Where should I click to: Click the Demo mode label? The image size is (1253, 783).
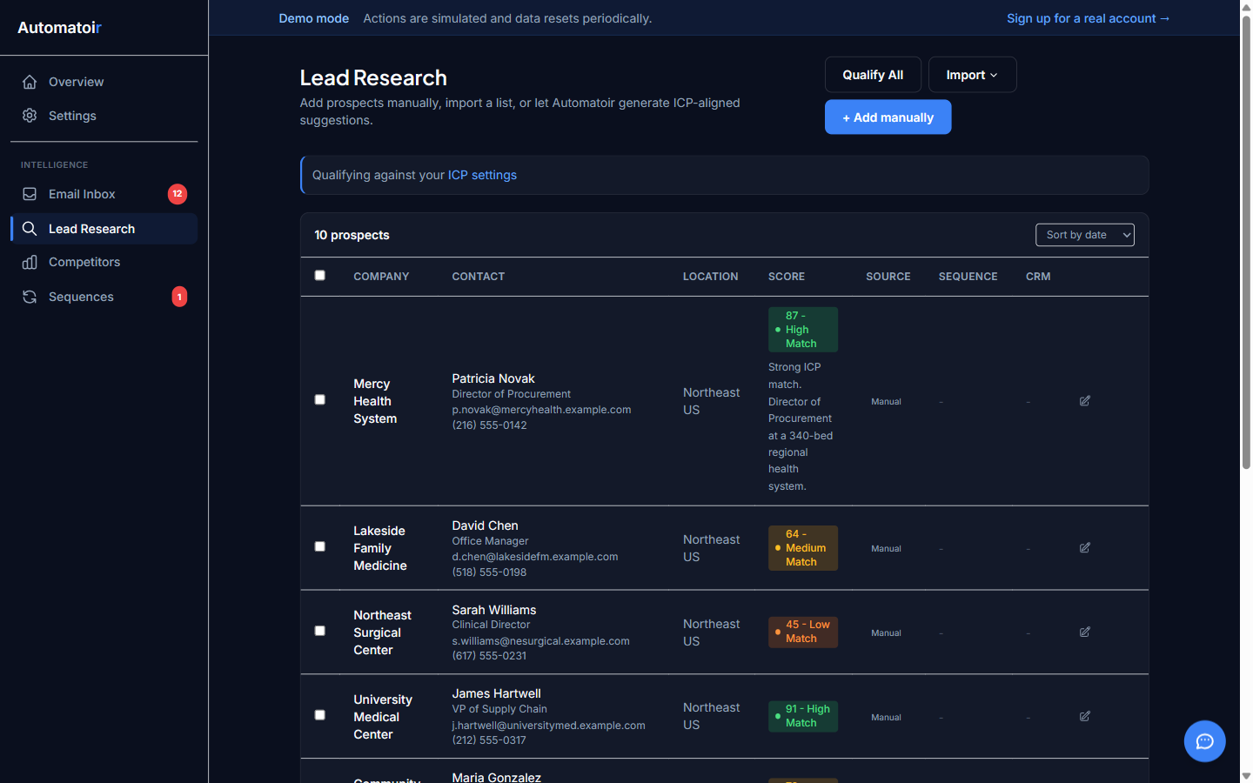(x=313, y=18)
